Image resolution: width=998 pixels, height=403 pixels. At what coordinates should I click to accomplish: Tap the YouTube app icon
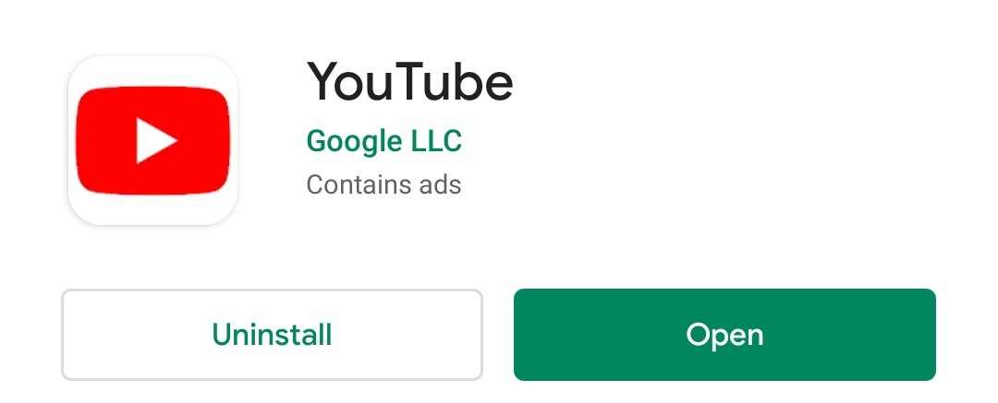tap(152, 140)
